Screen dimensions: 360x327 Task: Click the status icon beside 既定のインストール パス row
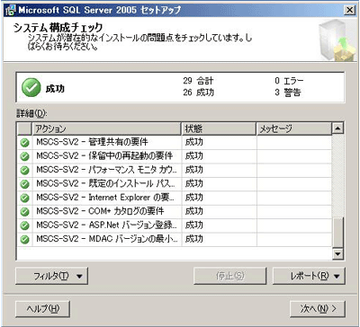[x=24, y=184]
